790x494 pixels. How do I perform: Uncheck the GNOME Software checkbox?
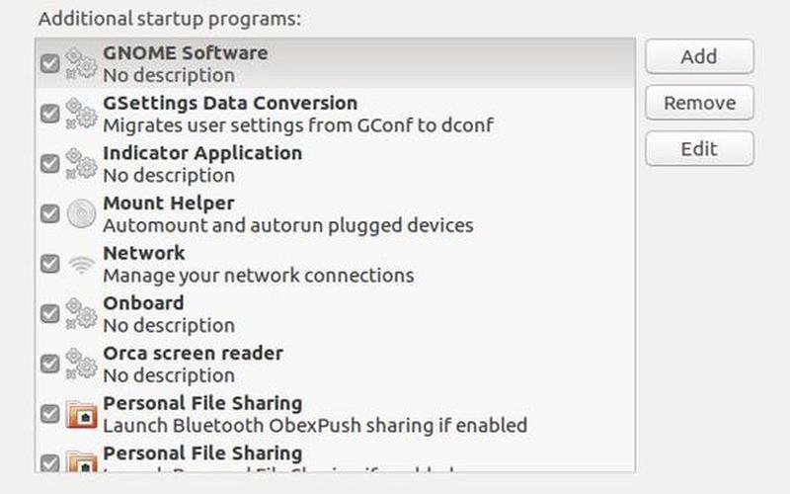(x=50, y=63)
